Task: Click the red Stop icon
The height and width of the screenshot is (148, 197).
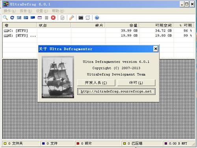Action: [x=53, y=17]
